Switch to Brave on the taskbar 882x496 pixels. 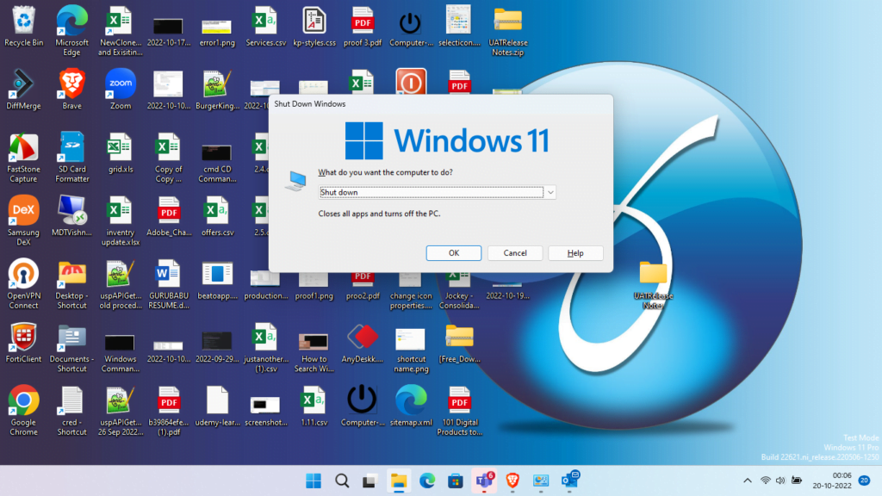(512, 480)
